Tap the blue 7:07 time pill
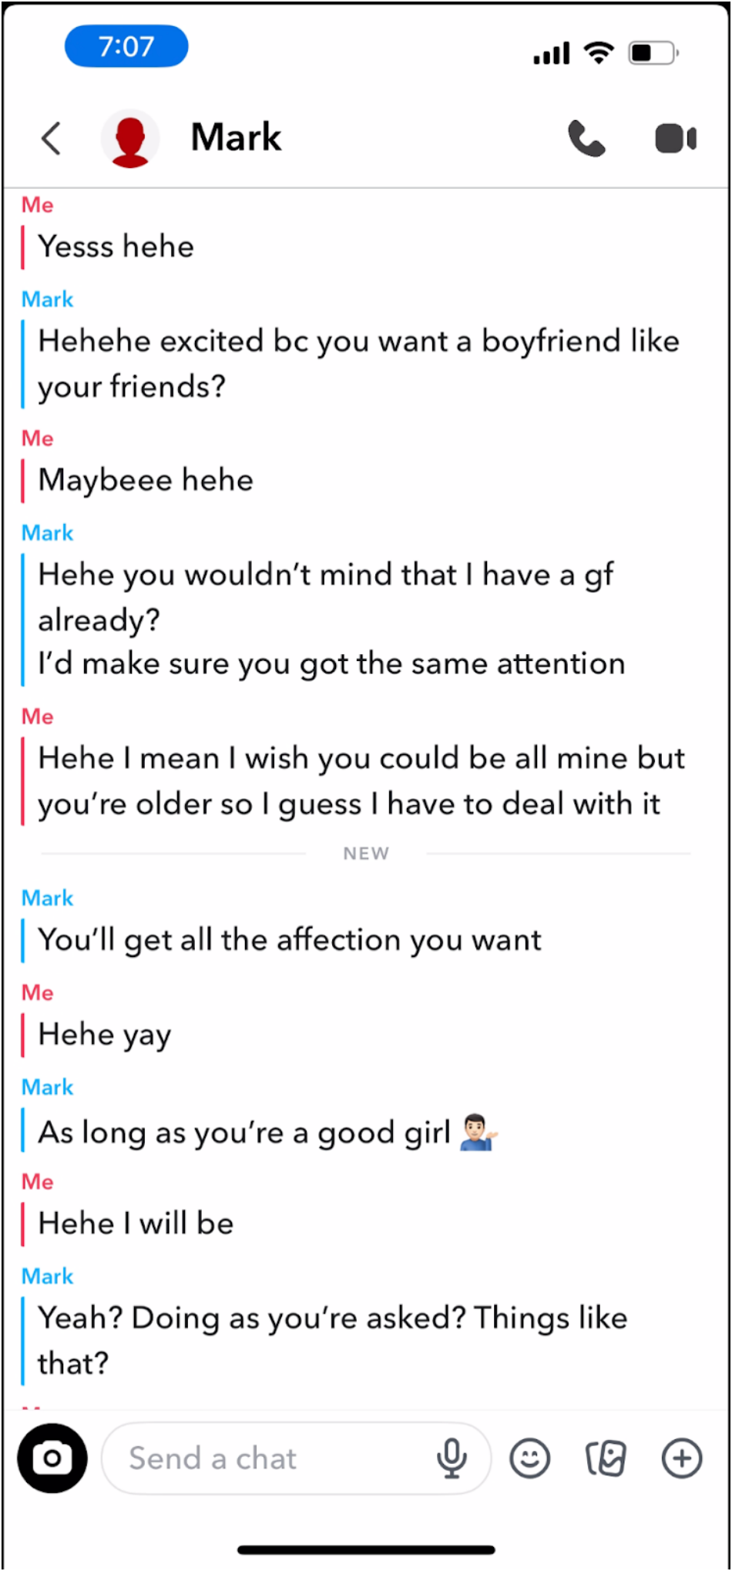The image size is (732, 1571). click(x=126, y=46)
